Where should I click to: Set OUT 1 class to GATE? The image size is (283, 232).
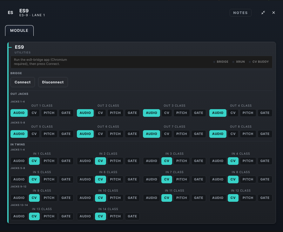click(66, 113)
